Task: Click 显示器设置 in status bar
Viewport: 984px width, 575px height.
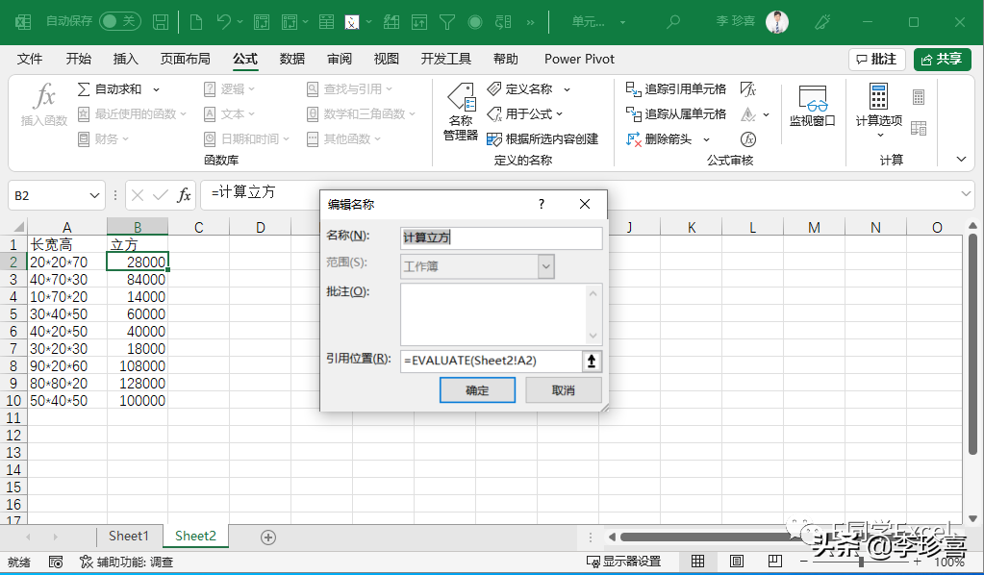Action: pos(623,562)
